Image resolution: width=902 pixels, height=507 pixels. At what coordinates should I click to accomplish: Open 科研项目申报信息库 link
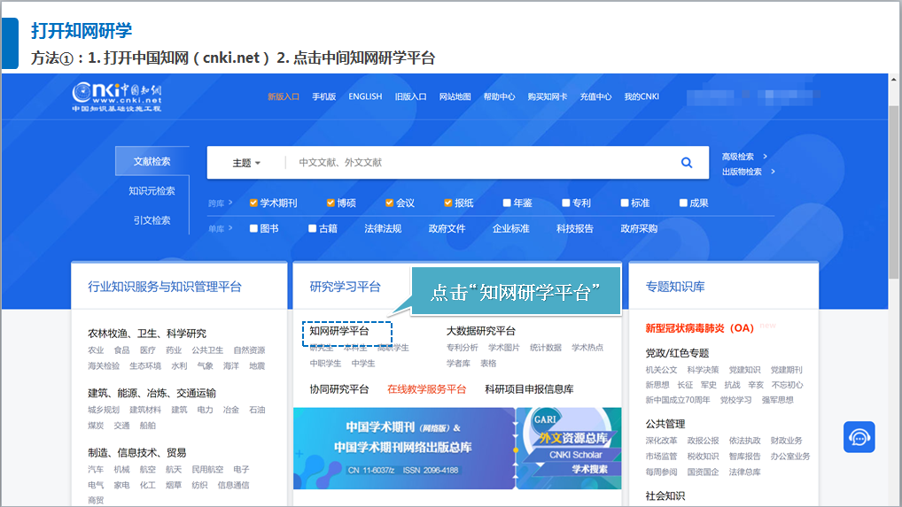point(529,389)
